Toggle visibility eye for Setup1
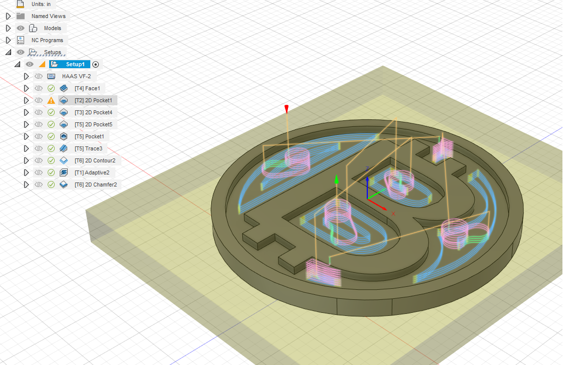 (30, 64)
